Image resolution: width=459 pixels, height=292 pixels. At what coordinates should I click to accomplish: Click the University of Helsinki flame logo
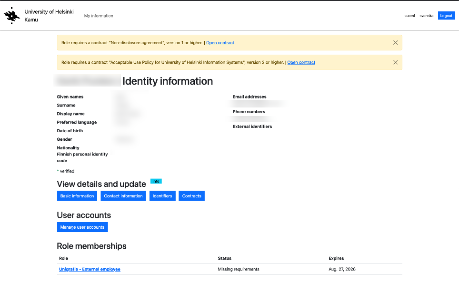12,16
